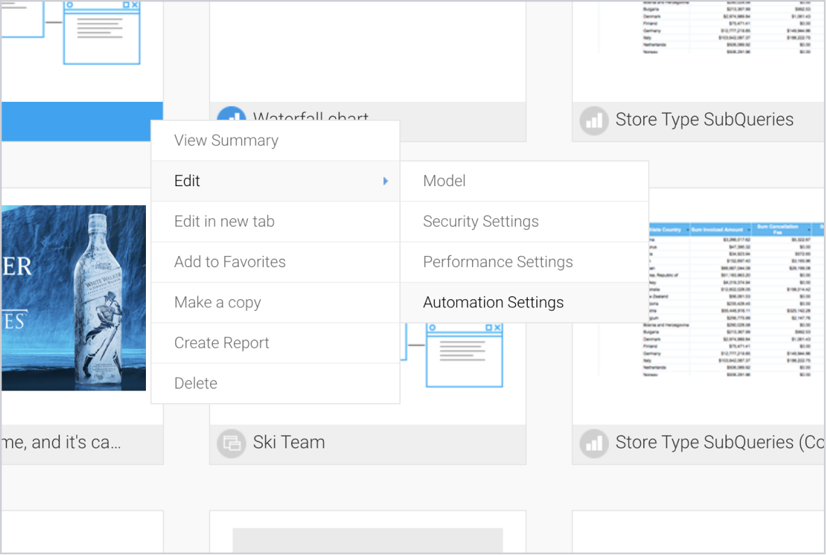Click Store Type SubQueries chart icon

(593, 121)
